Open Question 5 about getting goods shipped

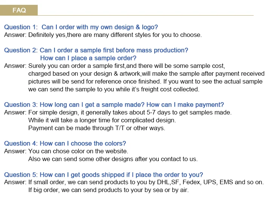pyautogui.click(x=103, y=175)
